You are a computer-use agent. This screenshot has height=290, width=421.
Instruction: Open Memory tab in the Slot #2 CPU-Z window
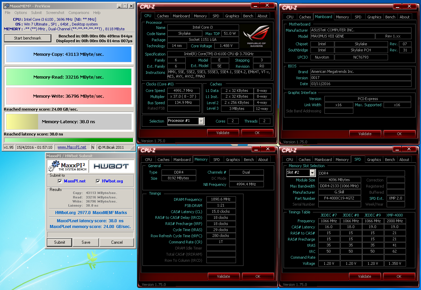(342, 160)
